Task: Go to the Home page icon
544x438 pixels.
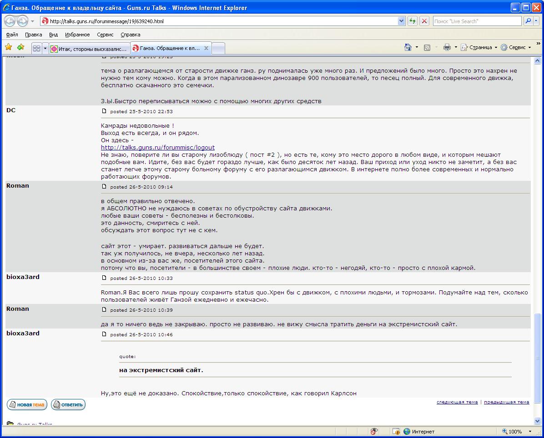Action: pyautogui.click(x=408, y=47)
